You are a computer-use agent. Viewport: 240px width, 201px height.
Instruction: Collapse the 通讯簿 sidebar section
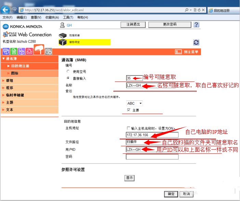[x=29, y=59]
